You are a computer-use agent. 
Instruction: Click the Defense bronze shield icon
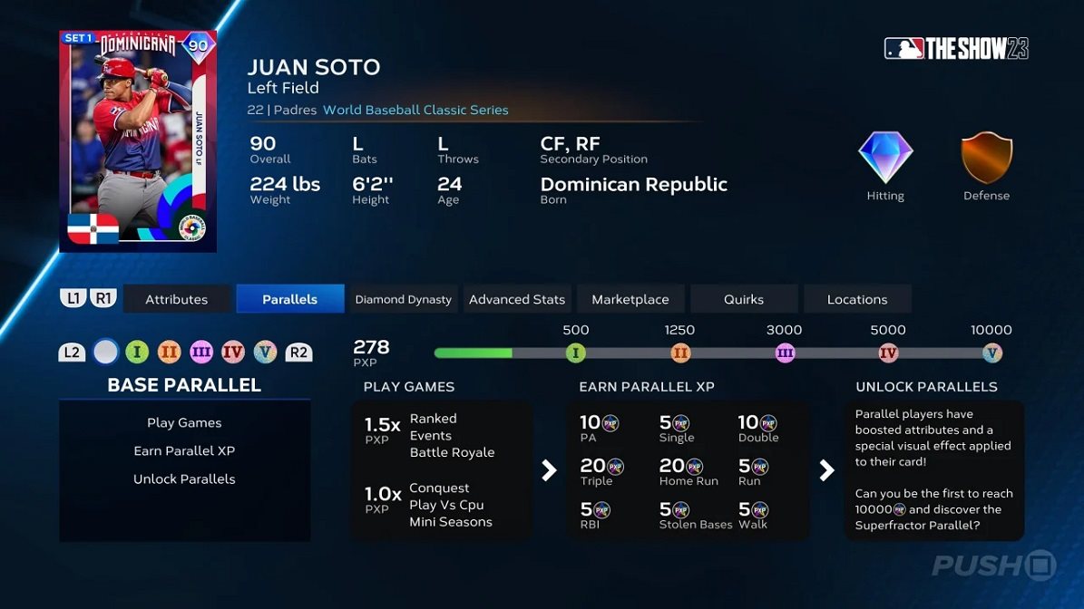tap(987, 158)
